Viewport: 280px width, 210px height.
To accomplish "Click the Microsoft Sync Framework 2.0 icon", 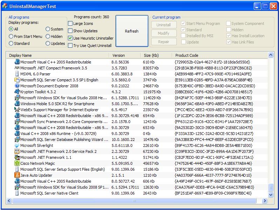I will tap(17, 122).
